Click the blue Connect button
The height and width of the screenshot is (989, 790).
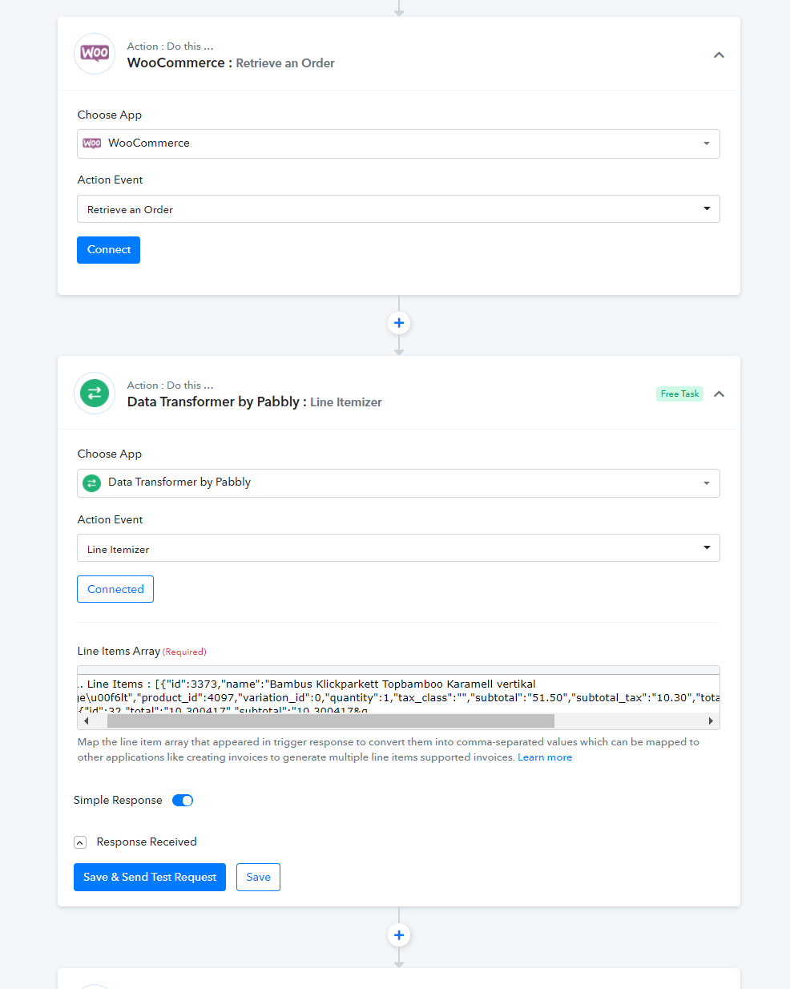click(108, 250)
